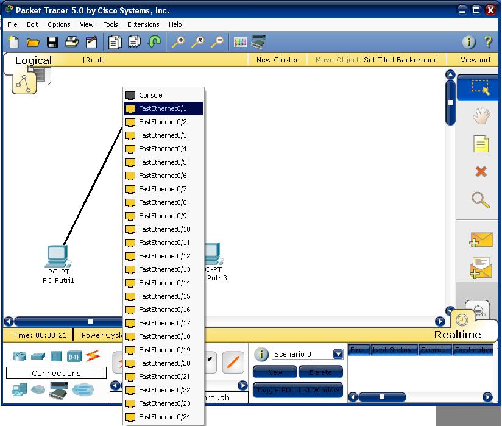Select the Custom Made Devices icon
Image resolution: width=502 pixels, height=426 pixels.
pyautogui.click(x=58, y=391)
